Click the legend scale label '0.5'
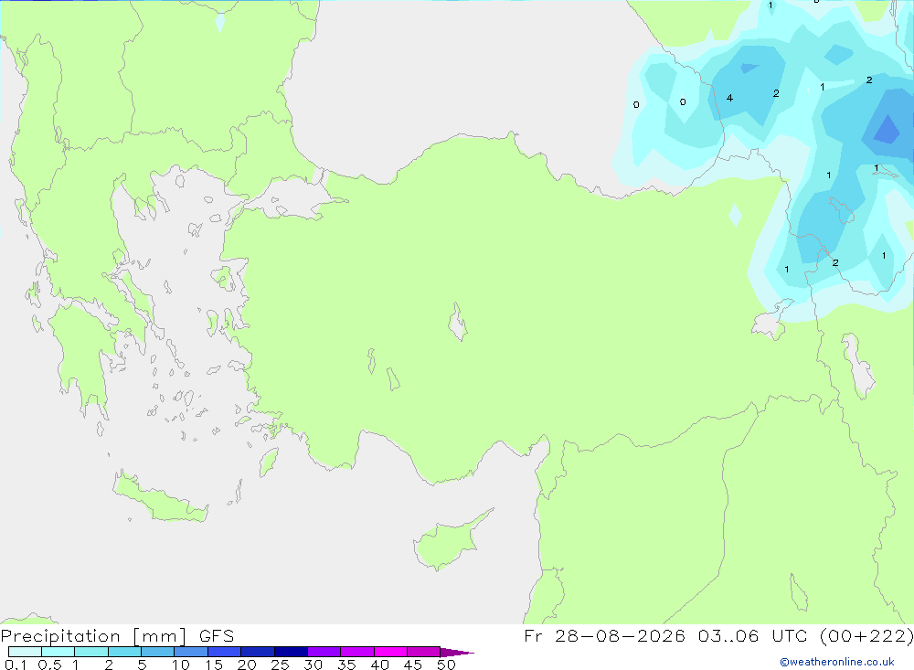This screenshot has width=914, height=670. tap(49, 665)
